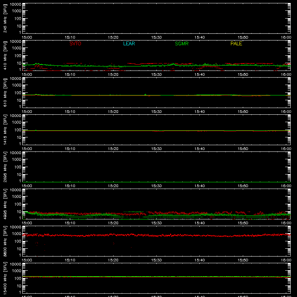Select the 4995 MHz [SFU] axis title
Image resolution: width=297 pixels, height=297 pixels.
click(5, 204)
